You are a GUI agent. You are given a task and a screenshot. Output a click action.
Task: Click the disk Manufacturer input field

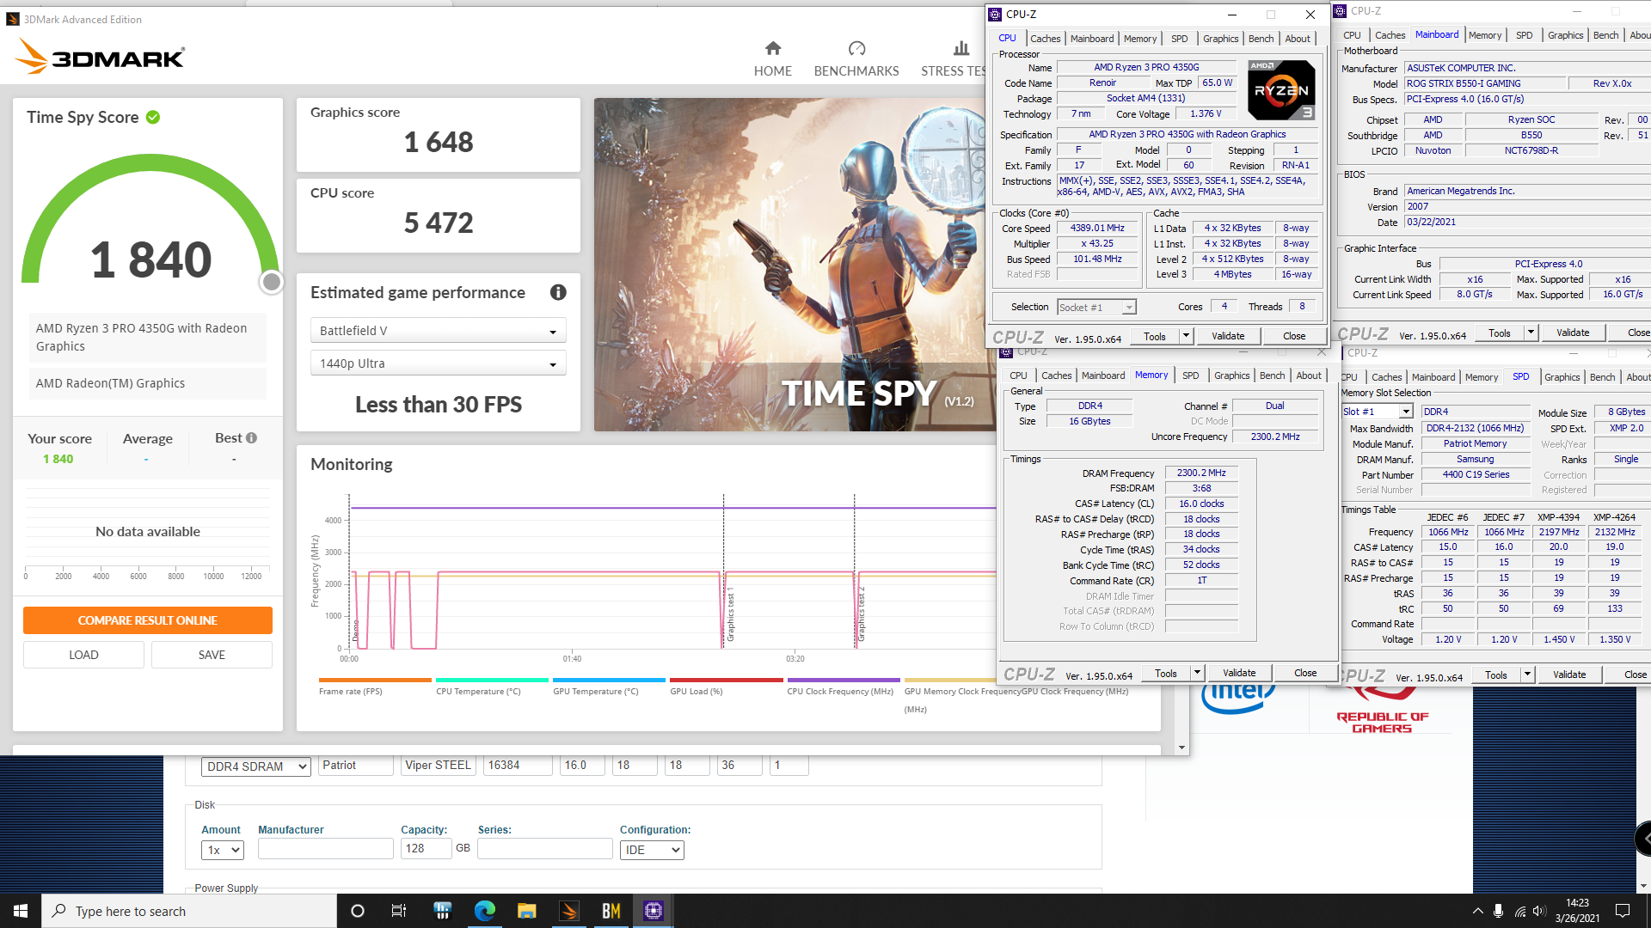(x=325, y=849)
